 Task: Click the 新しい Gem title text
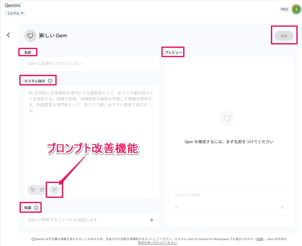coord(53,36)
